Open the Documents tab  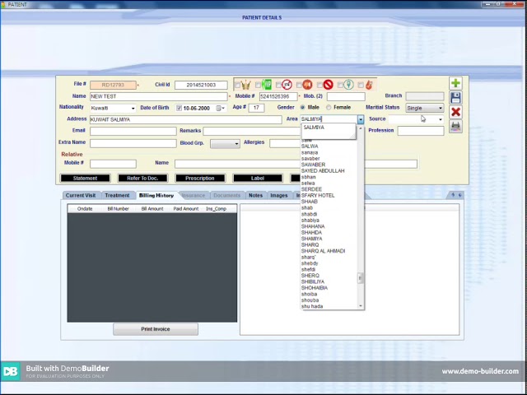pyautogui.click(x=227, y=196)
